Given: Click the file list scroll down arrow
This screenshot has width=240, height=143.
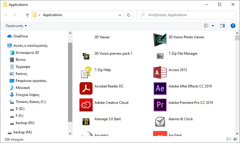Looking at the screenshot, I should [x=237, y=133].
